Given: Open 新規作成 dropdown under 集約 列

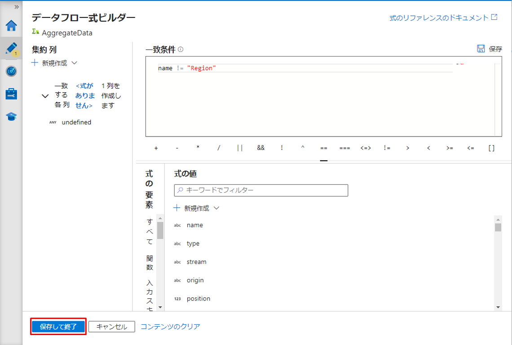Looking at the screenshot, I should tap(54, 63).
